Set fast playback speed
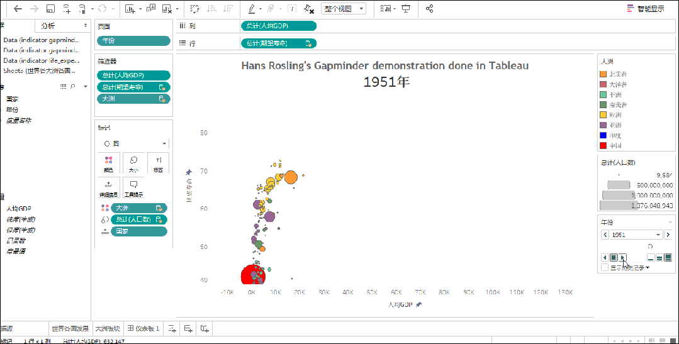Viewport: 679px width, 344px height. (668, 257)
